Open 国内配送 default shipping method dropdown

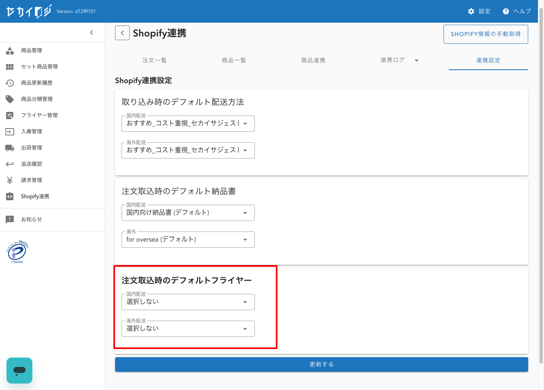(188, 124)
